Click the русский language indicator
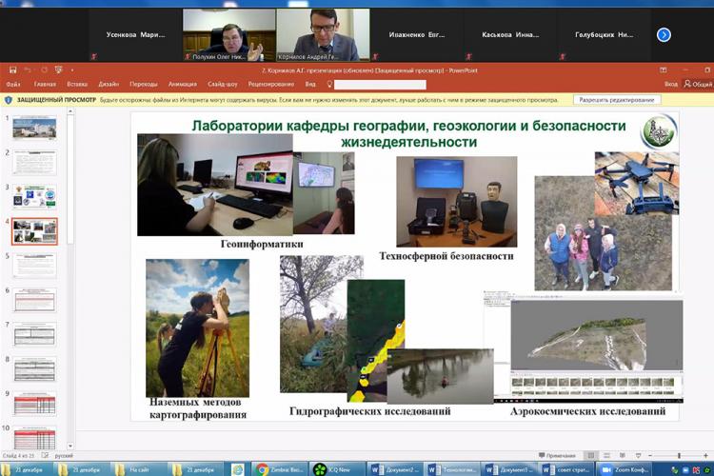This screenshot has width=714, height=476. pos(64,455)
